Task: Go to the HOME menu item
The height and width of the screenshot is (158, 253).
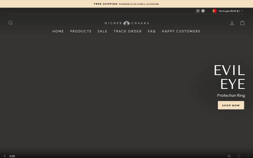Action: [58, 31]
